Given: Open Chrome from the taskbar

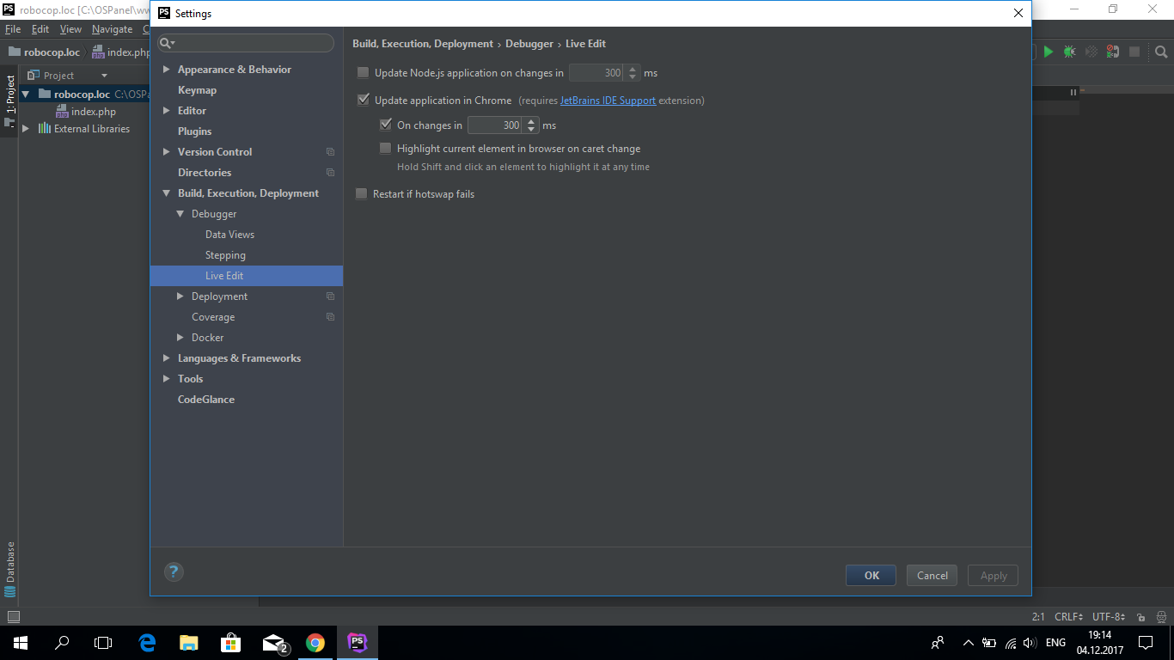Looking at the screenshot, I should [x=315, y=642].
